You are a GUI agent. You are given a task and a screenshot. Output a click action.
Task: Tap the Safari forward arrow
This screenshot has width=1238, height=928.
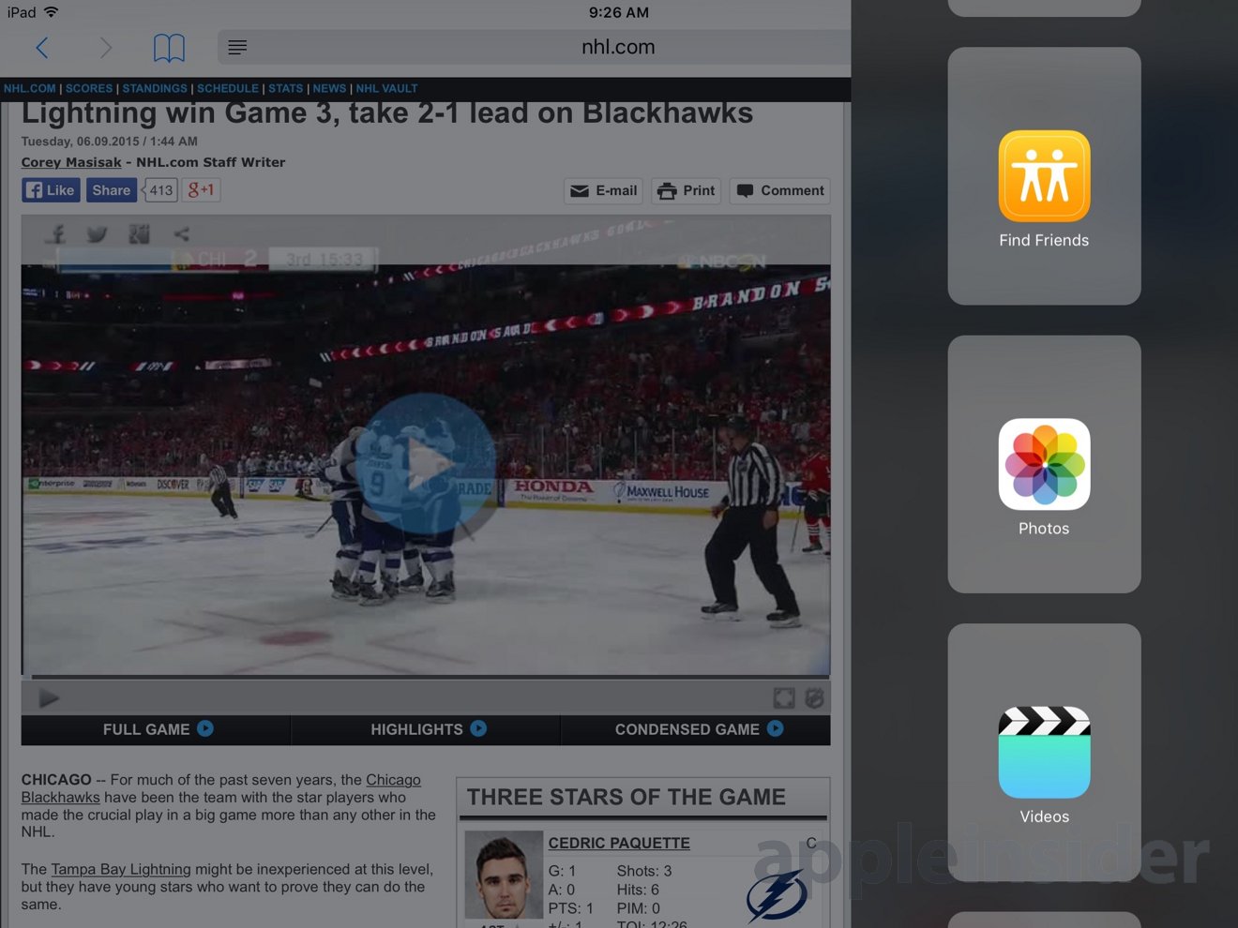tap(105, 48)
